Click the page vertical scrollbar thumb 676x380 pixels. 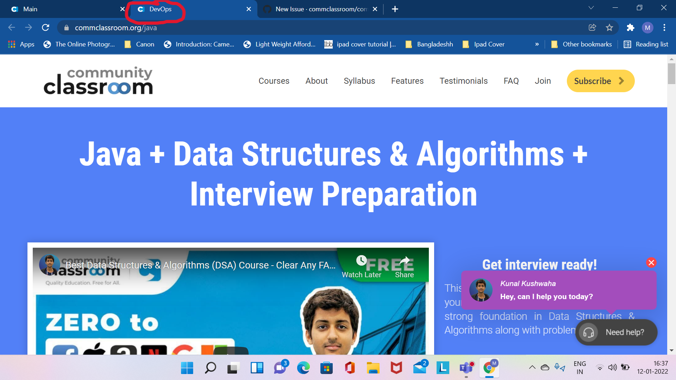pyautogui.click(x=671, y=73)
